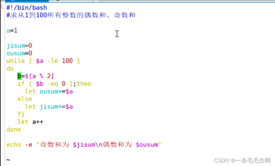275x166 pixels.
Task: Click the '#!/bin/bash' shebang line
Action: [x=27, y=8]
